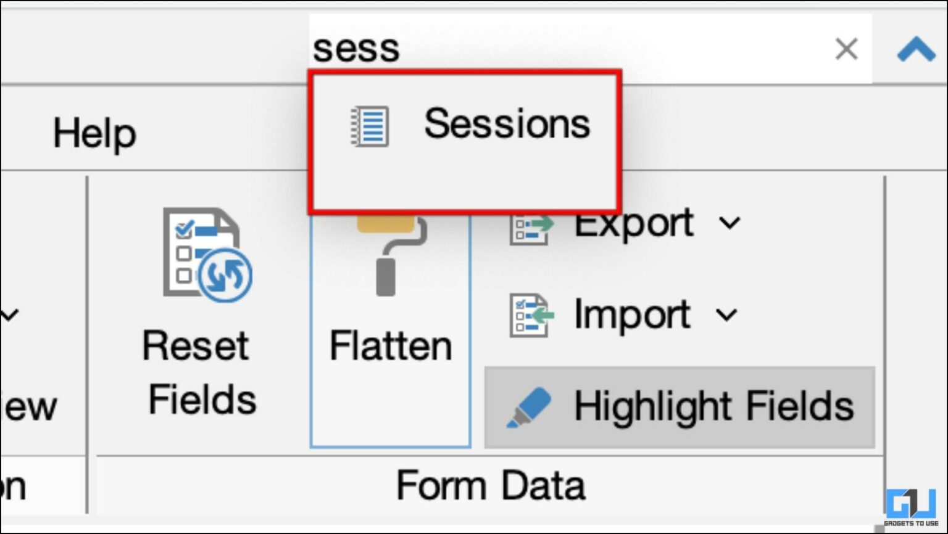Open the Export dropdown menu
This screenshot has width=948, height=534.
pyautogui.click(x=731, y=224)
